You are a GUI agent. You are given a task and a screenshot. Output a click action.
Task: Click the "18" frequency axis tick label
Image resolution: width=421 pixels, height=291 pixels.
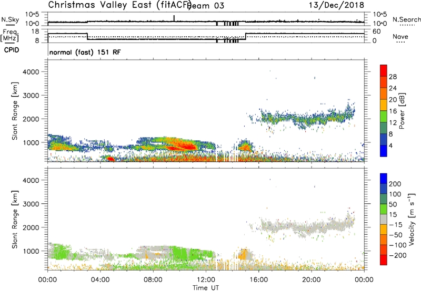click(35, 32)
